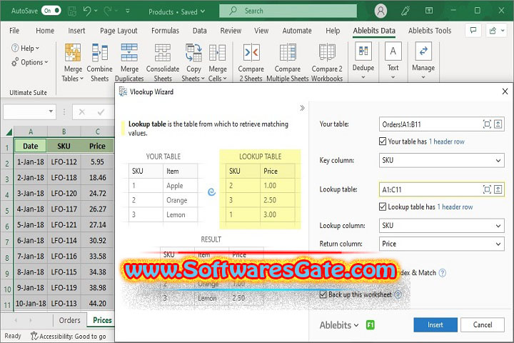
Task: Switch to the Formulas tab
Action: pyautogui.click(x=165, y=31)
